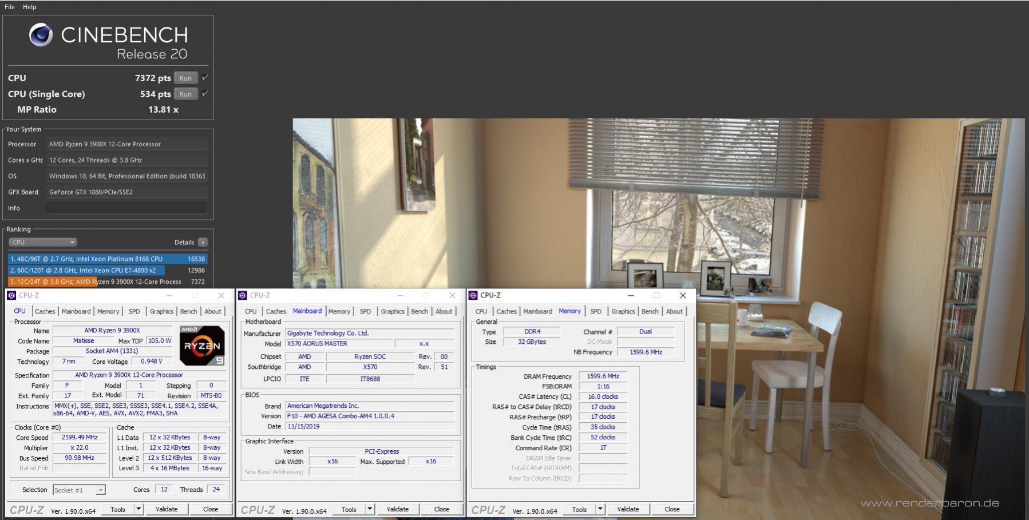Open the Socket #1 selection dropdown
This screenshot has height=520, width=1029.
(79, 490)
